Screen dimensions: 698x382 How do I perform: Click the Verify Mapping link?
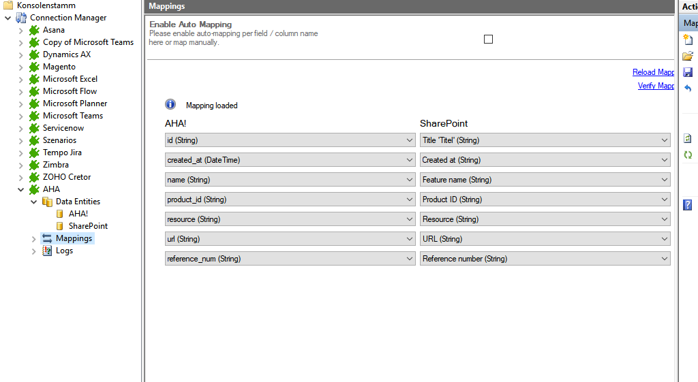(656, 86)
